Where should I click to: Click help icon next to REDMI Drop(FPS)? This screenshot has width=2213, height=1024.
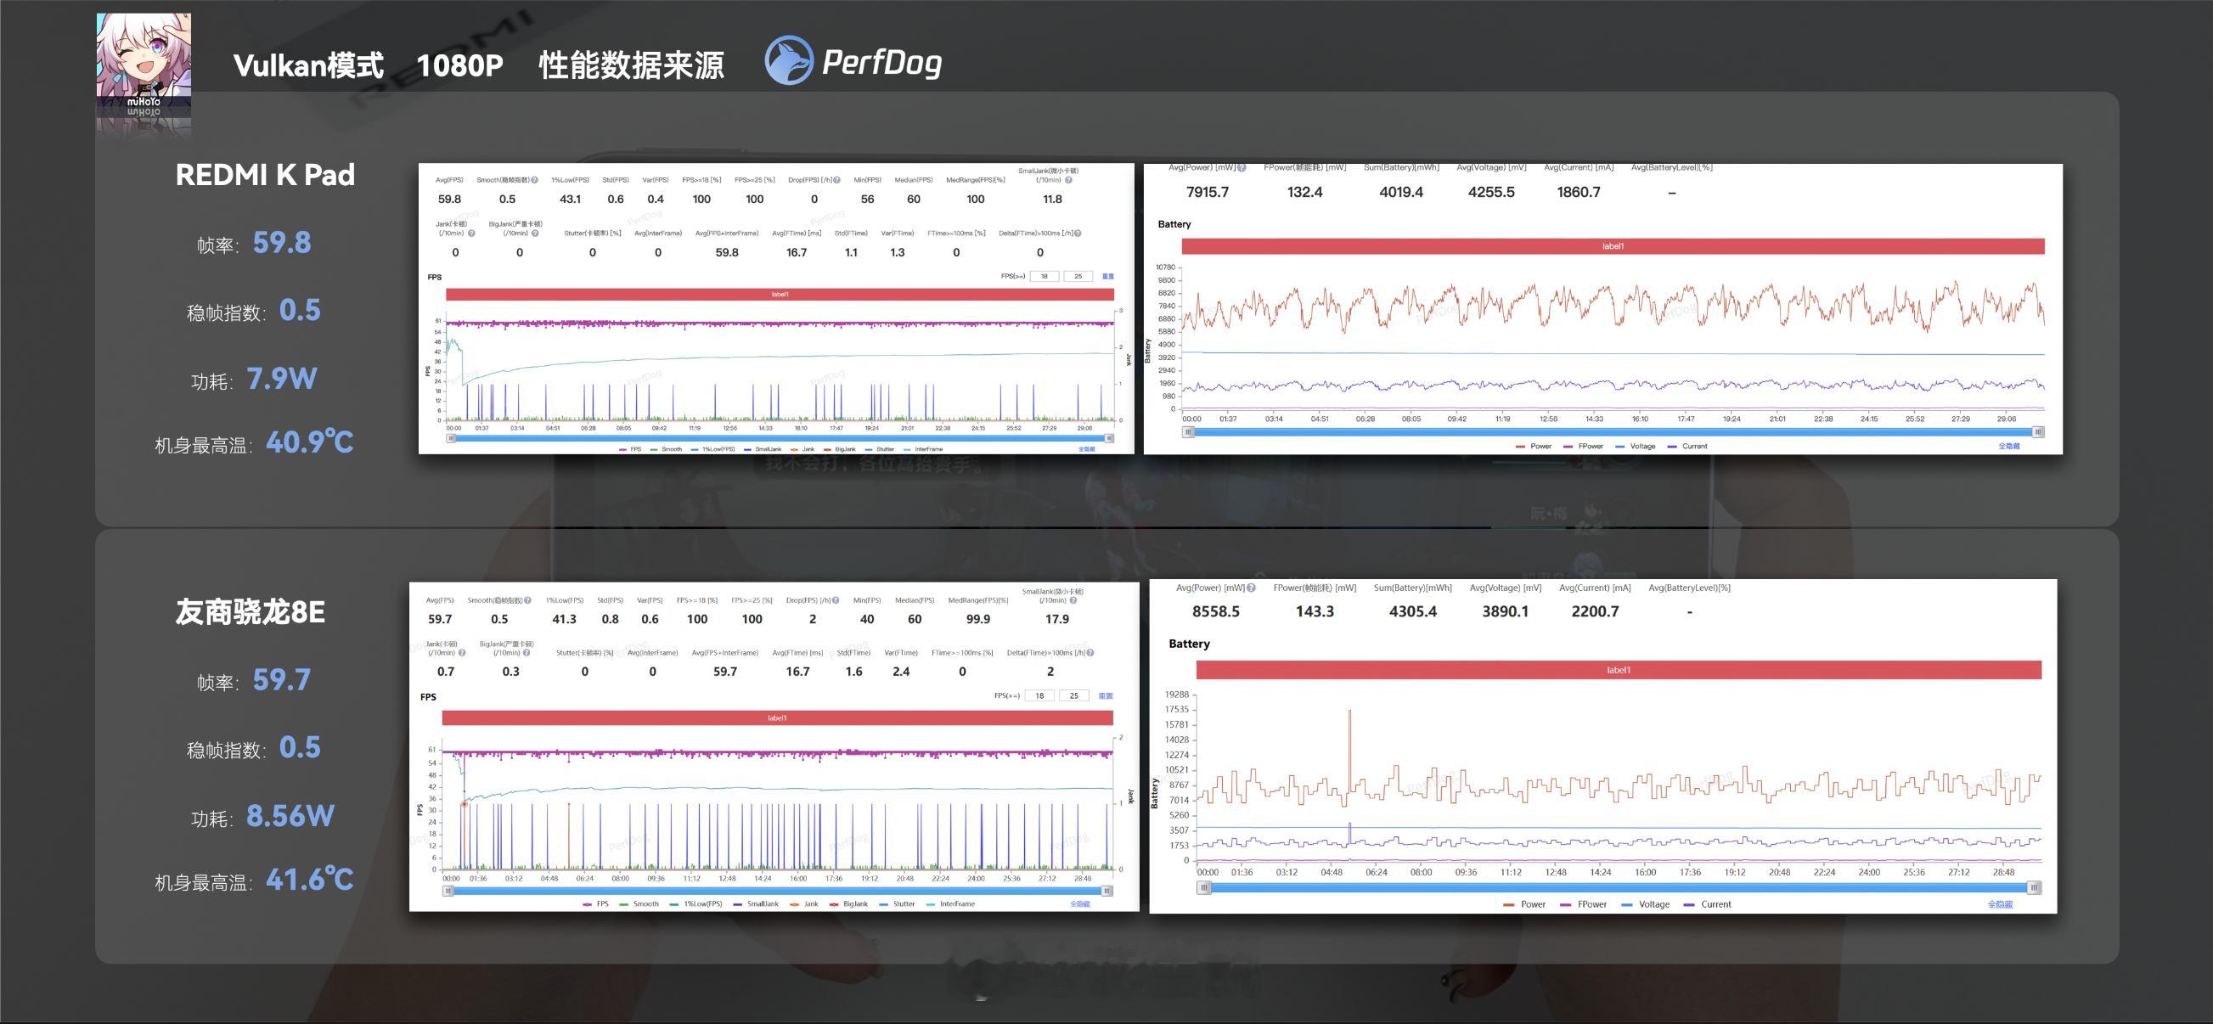click(x=836, y=180)
